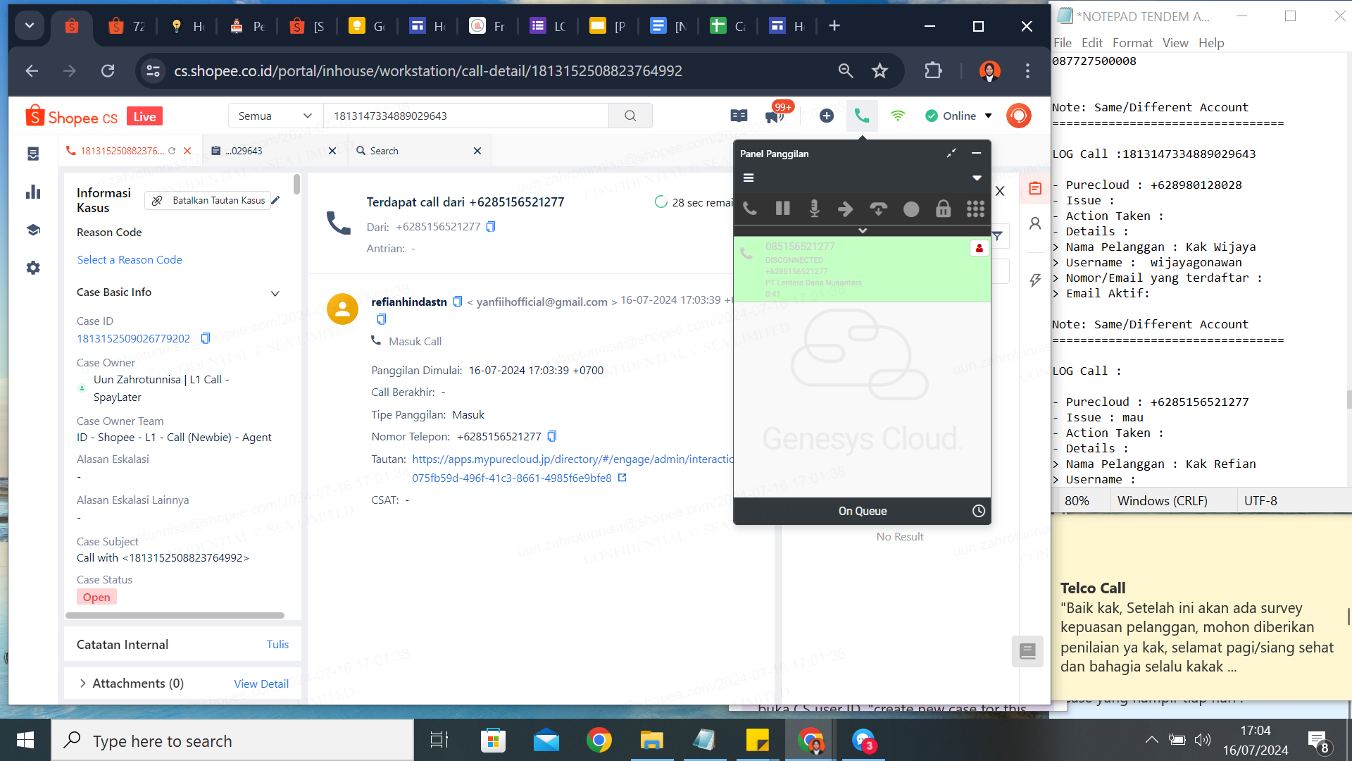Open Chrome from the Windows taskbar
This screenshot has width=1352, height=761.
(599, 741)
